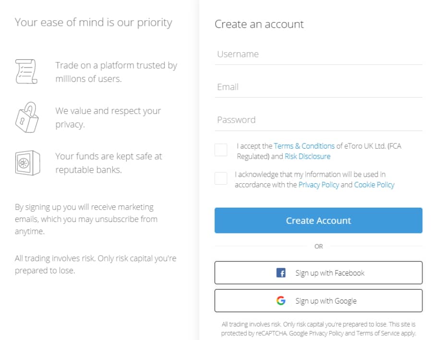Open the Terms & Conditions link
432x340 pixels.
pyautogui.click(x=304, y=146)
